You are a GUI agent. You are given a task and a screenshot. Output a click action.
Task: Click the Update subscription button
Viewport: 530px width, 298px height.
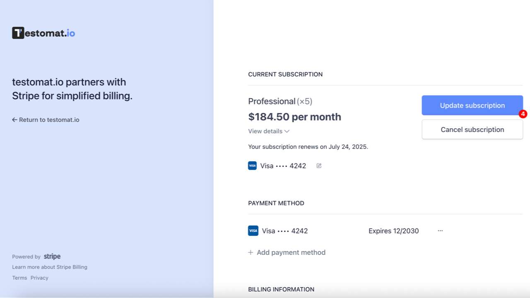tap(472, 105)
